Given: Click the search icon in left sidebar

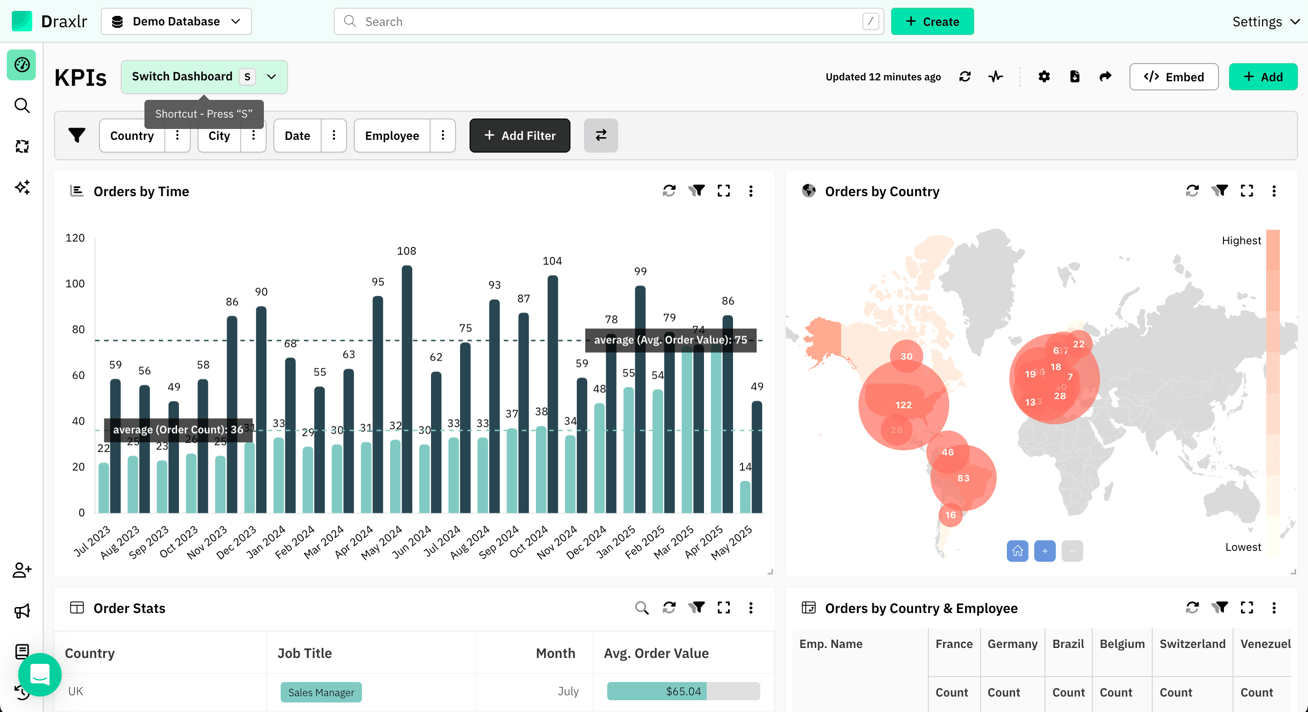Looking at the screenshot, I should click(x=22, y=106).
